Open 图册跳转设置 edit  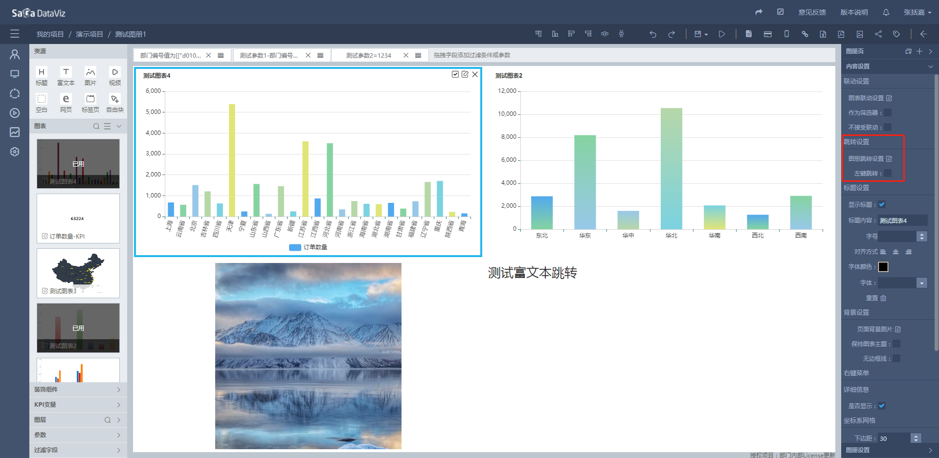coord(889,158)
